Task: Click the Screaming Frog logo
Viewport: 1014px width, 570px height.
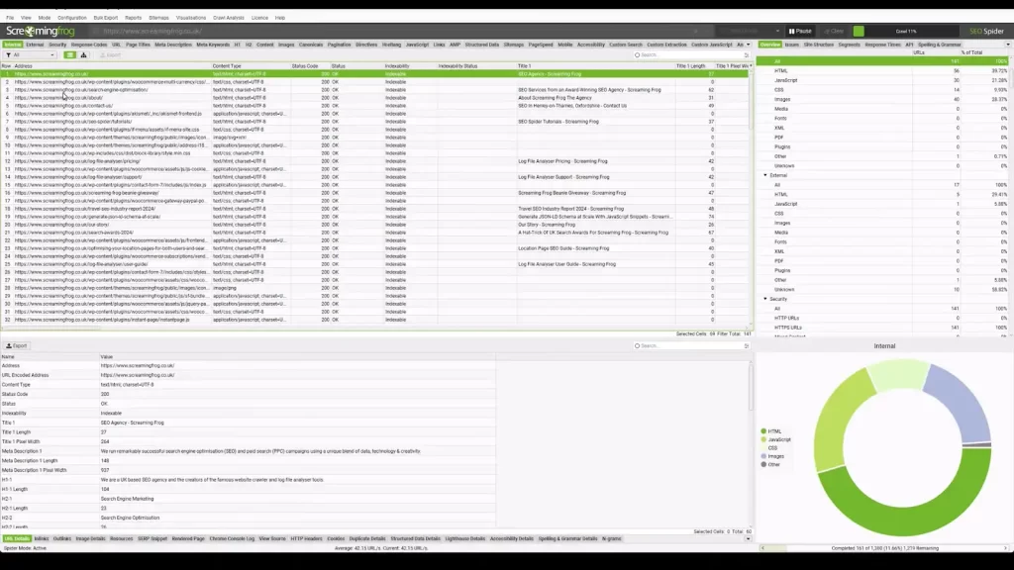Action: (47, 32)
